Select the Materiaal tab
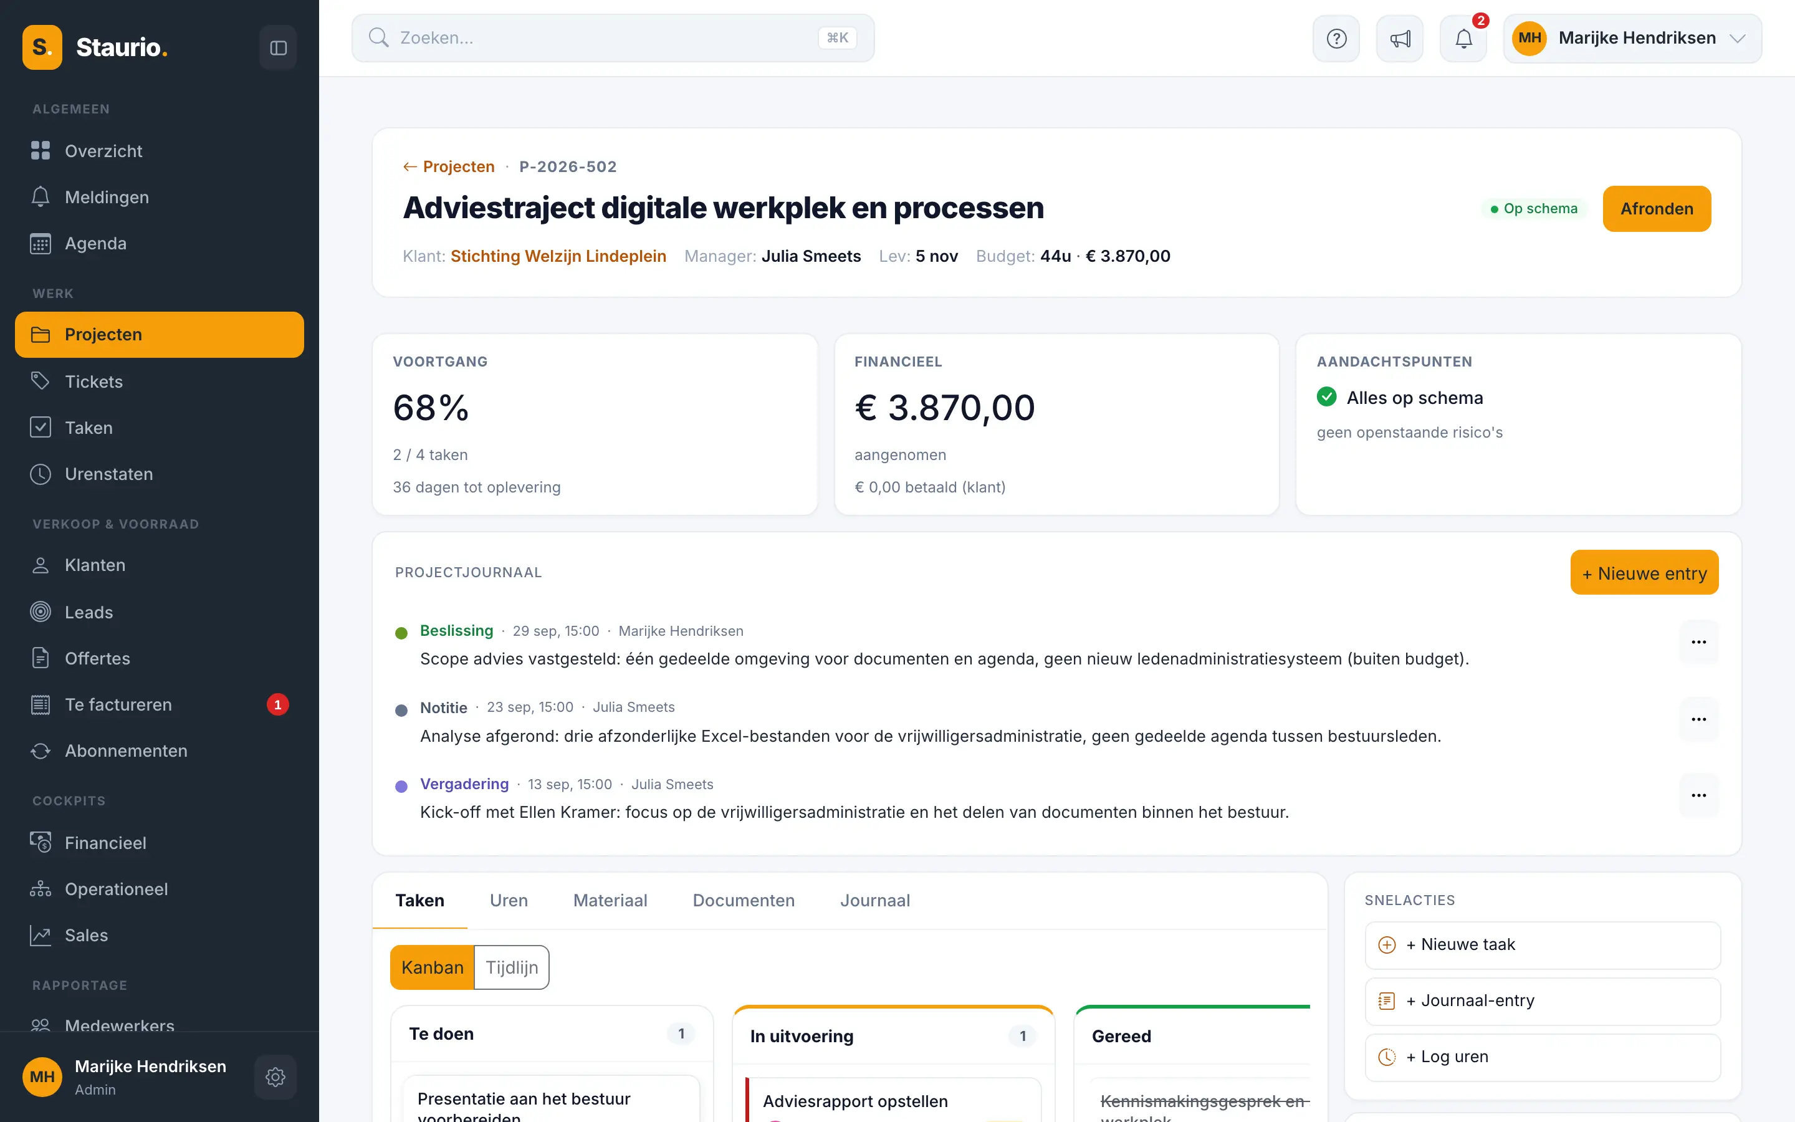Screen dimensions: 1795x1122 610,901
